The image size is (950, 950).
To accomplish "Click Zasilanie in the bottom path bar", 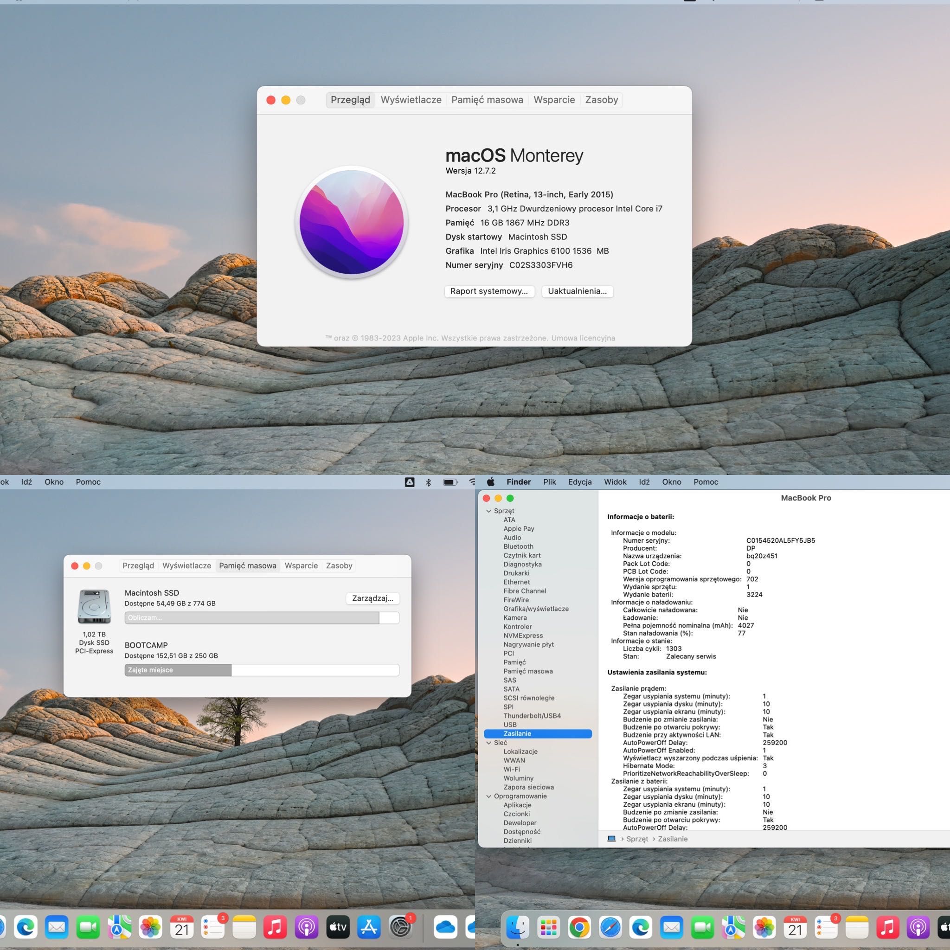I will tap(673, 839).
